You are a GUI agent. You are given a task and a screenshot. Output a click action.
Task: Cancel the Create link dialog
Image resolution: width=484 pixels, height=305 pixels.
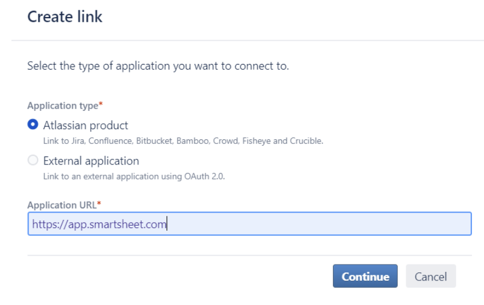point(430,276)
